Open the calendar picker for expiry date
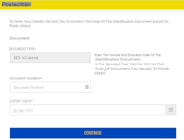This screenshot has height=140, width=184. click(171, 110)
